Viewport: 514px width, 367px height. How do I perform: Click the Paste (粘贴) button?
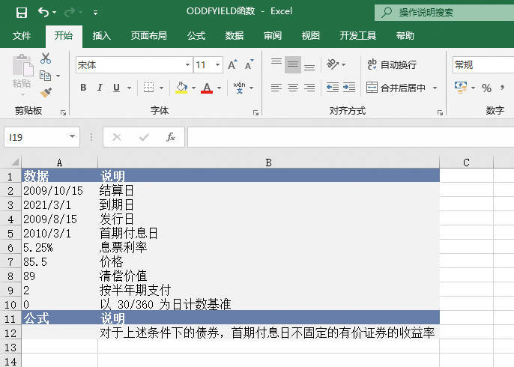[x=22, y=75]
